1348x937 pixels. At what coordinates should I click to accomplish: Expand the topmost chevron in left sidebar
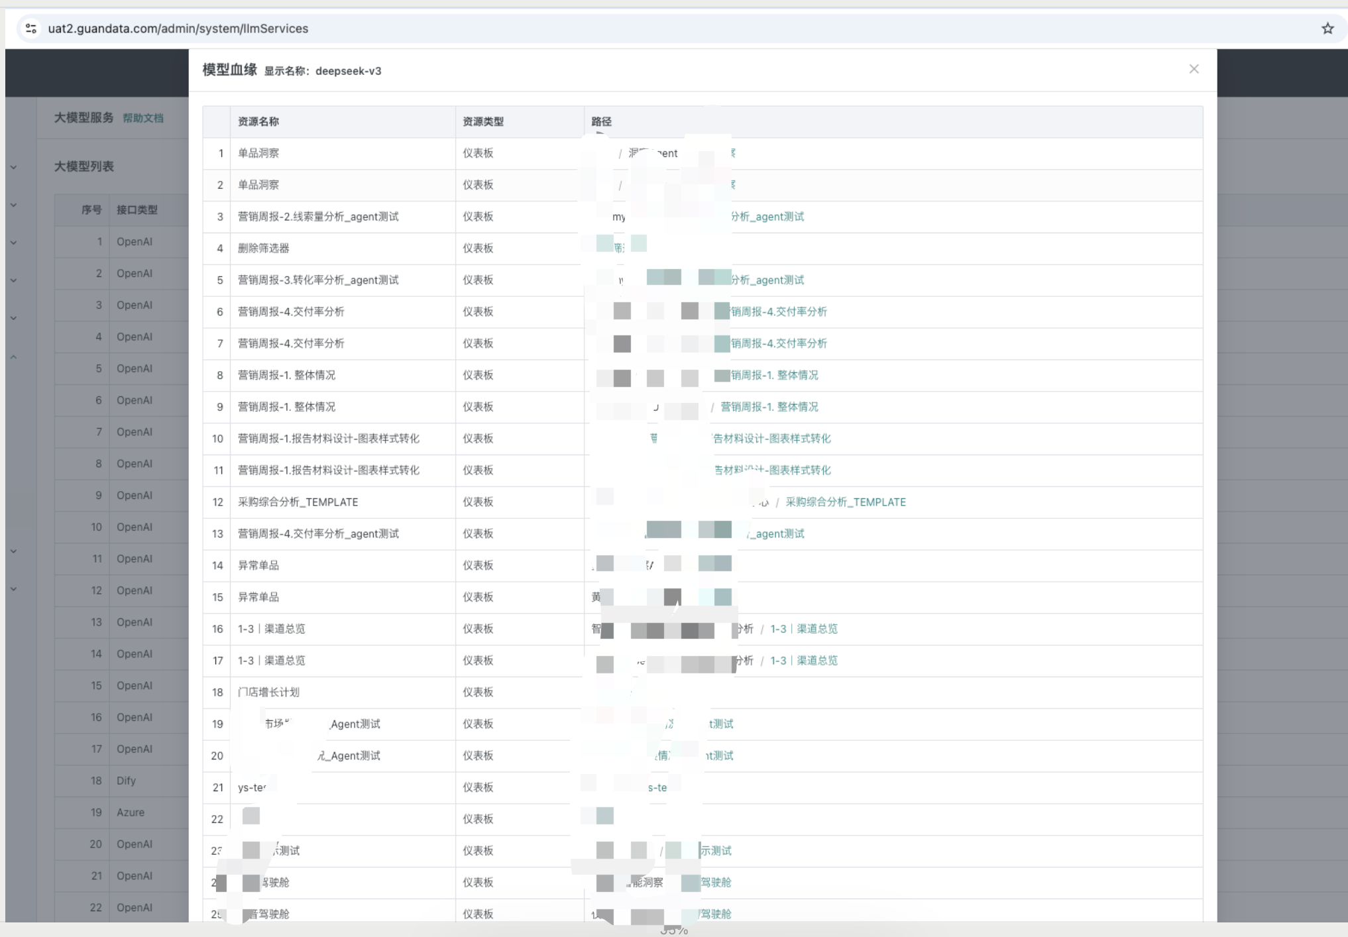[13, 168]
